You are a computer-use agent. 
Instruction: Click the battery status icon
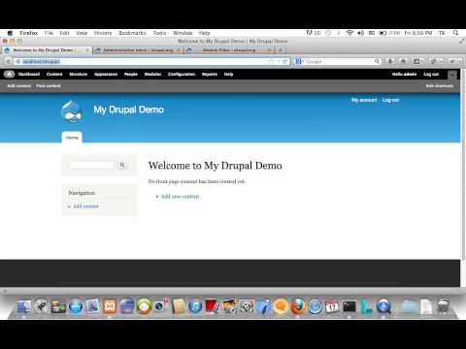pyautogui.click(x=383, y=33)
